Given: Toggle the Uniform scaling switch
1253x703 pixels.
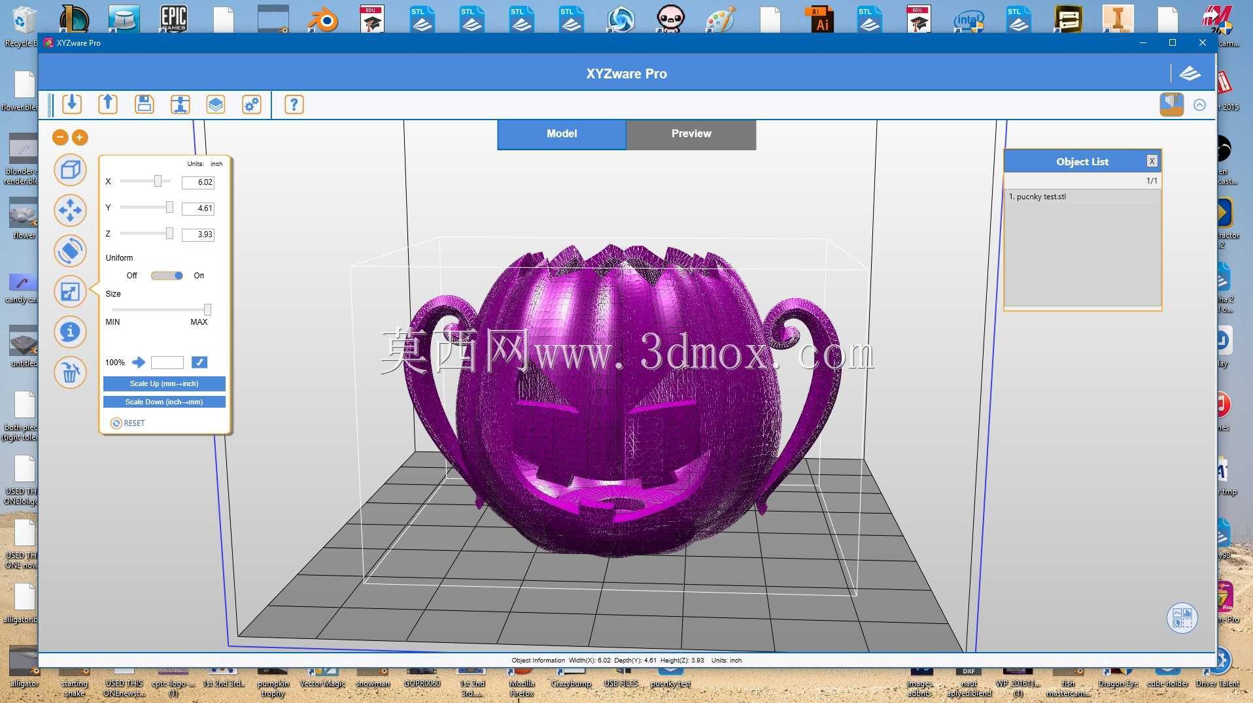Looking at the screenshot, I should (x=167, y=276).
